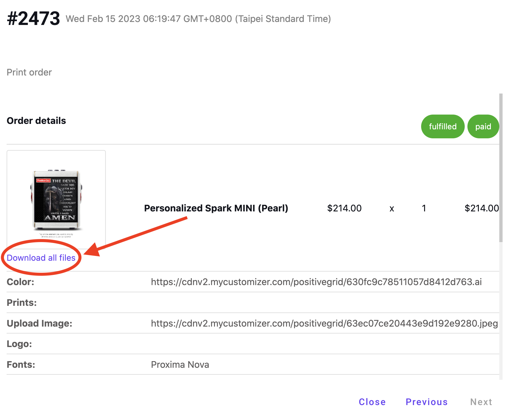Click the Prints row label
Image resolution: width=508 pixels, height=418 pixels.
pyautogui.click(x=22, y=303)
